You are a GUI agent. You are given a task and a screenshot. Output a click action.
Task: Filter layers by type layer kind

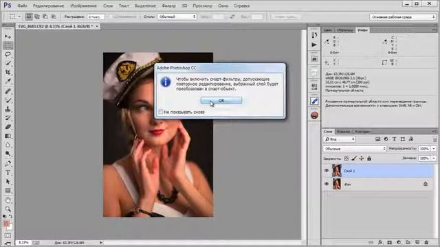click(394, 139)
